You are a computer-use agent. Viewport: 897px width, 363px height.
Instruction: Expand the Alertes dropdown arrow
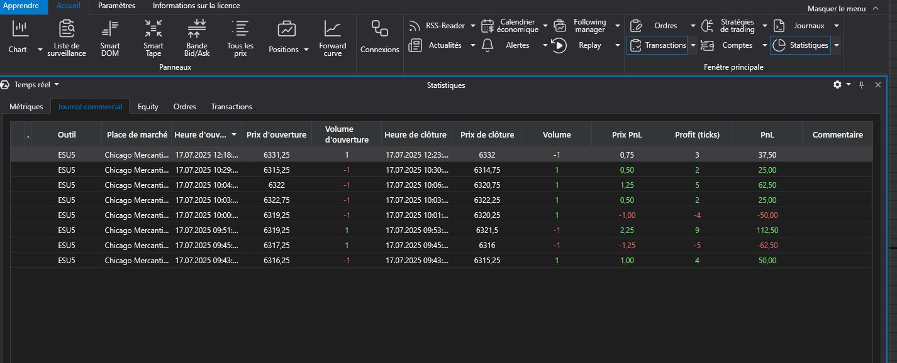(x=545, y=45)
